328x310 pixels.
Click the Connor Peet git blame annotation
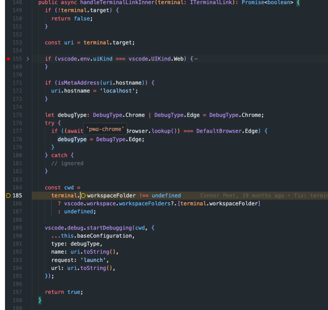264,196
